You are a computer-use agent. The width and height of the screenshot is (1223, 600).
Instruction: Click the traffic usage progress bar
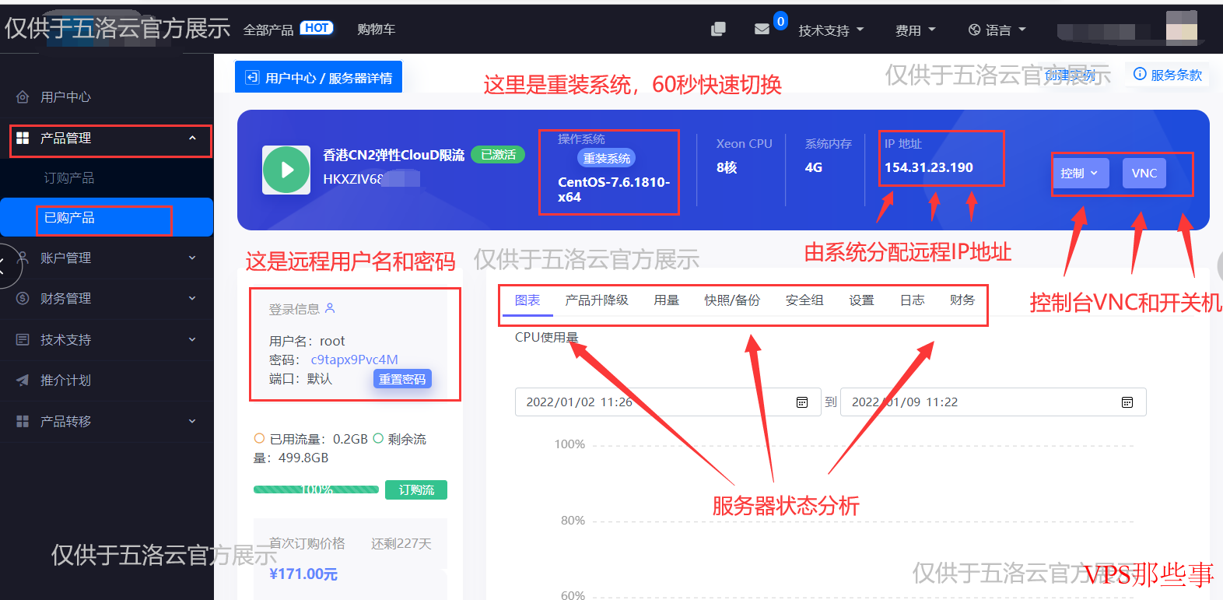pyautogui.click(x=316, y=489)
